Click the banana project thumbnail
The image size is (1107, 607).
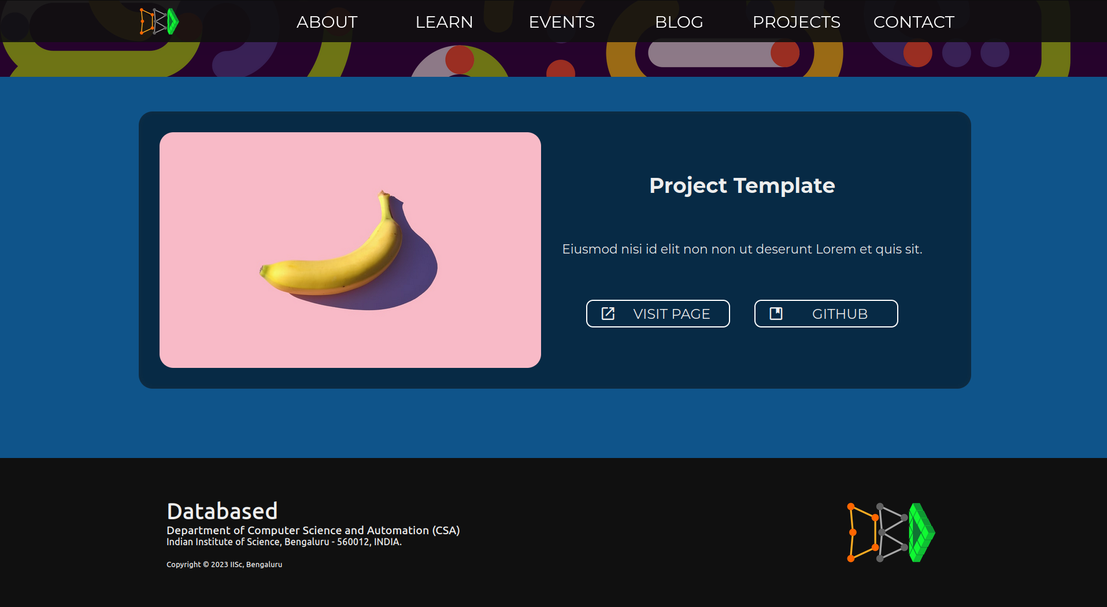[x=350, y=250]
